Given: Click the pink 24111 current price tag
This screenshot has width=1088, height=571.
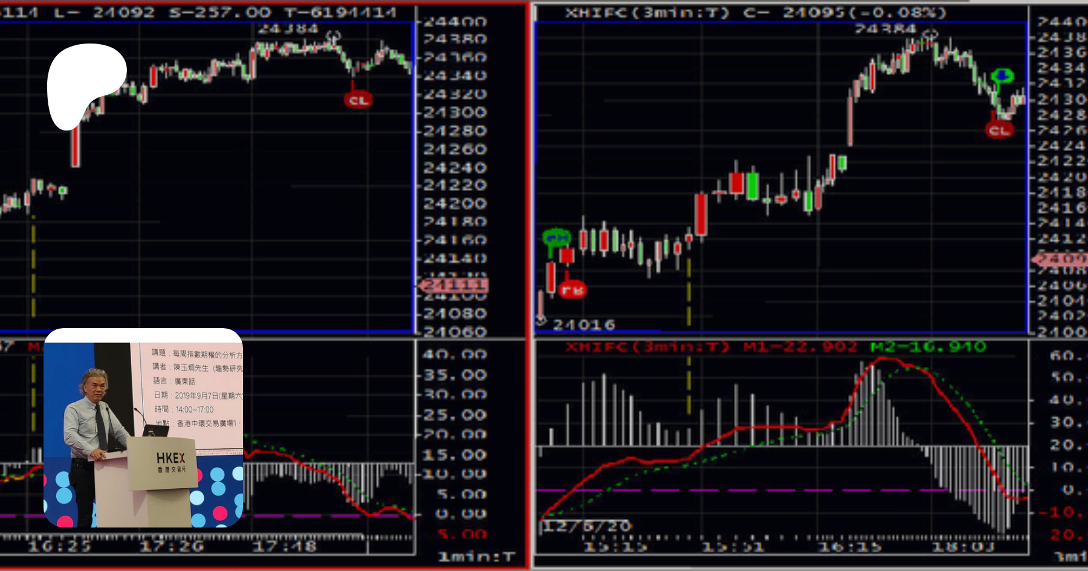Looking at the screenshot, I should point(453,285).
